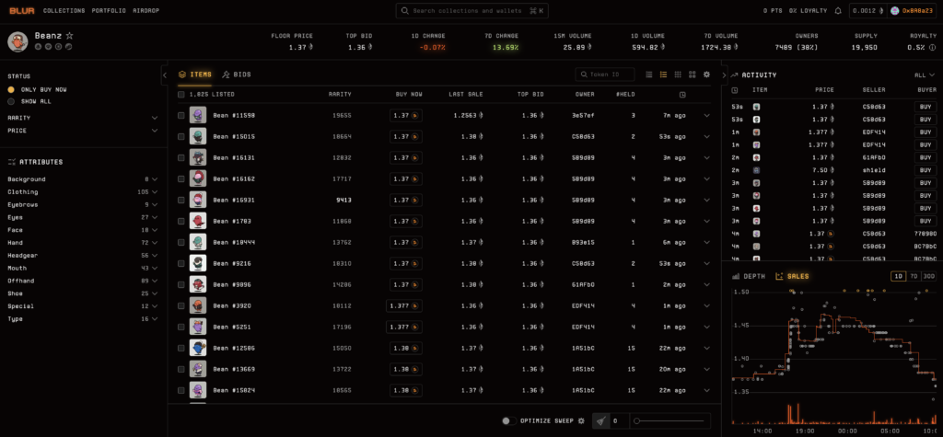Check the Bean #16131 checkbox
This screenshot has width=943, height=437.
181,157
